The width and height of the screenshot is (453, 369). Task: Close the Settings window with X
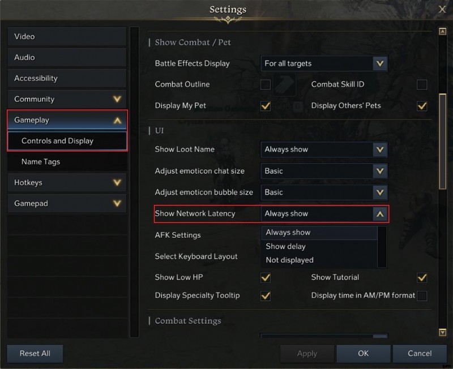click(x=442, y=9)
